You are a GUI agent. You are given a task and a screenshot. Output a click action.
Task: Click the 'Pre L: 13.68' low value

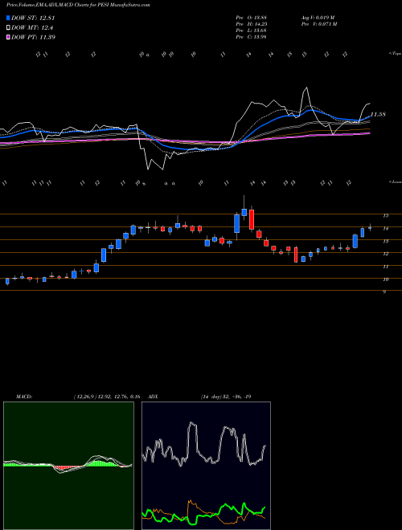pos(251,31)
